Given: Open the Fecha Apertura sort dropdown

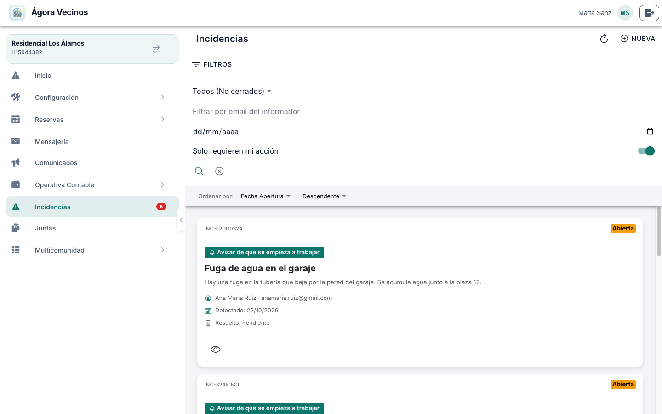Looking at the screenshot, I should tap(266, 196).
